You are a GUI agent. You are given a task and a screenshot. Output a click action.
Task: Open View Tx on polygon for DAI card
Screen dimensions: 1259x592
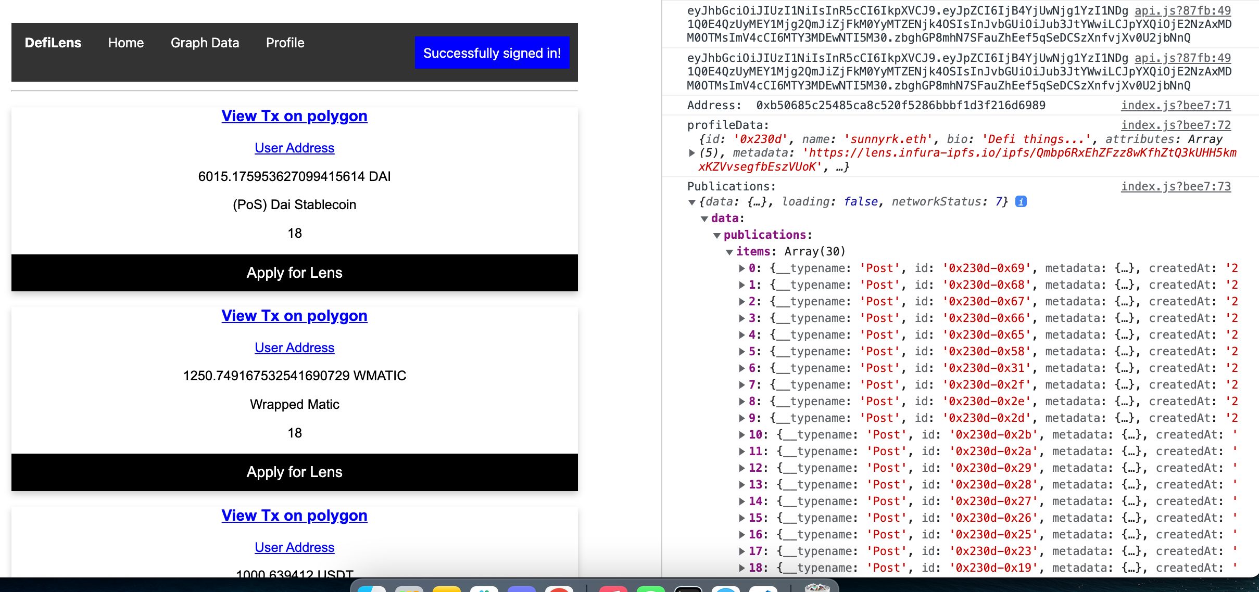(295, 116)
